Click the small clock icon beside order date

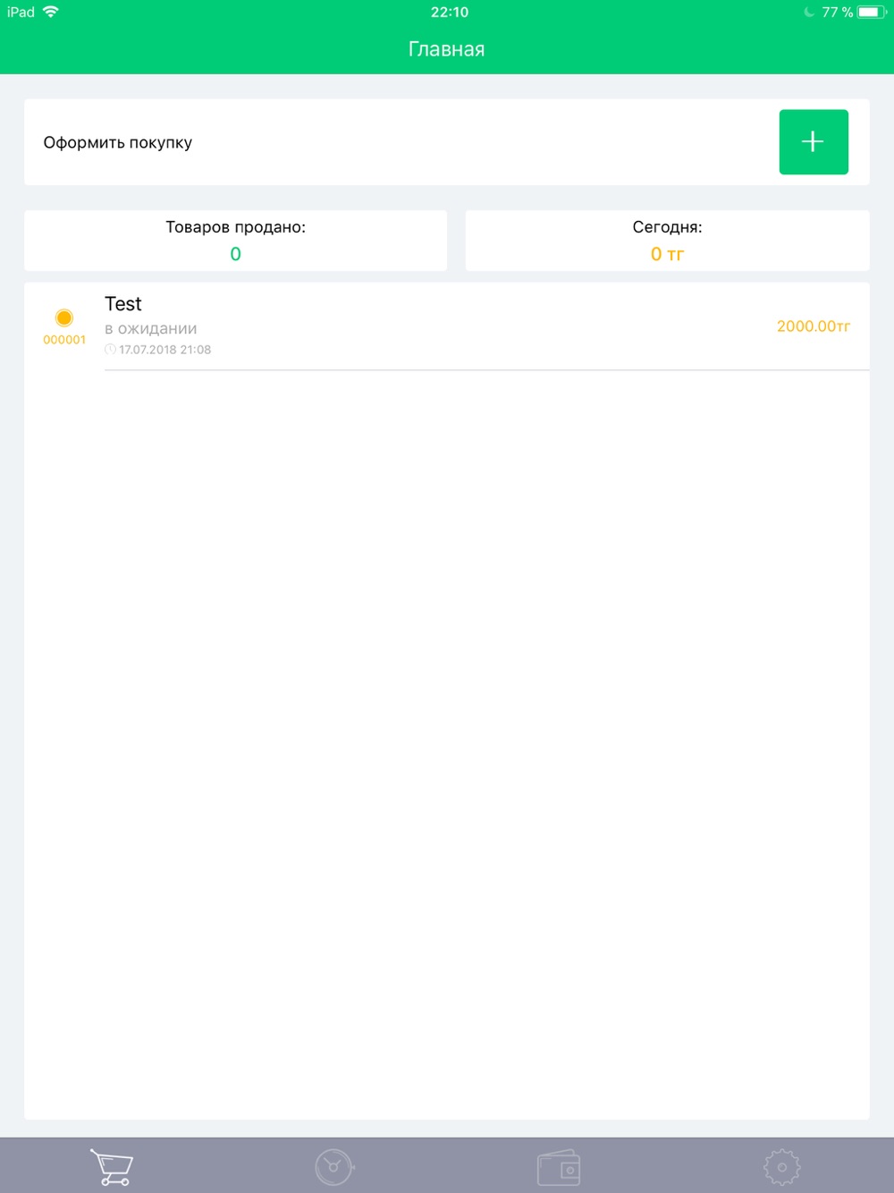pos(110,350)
